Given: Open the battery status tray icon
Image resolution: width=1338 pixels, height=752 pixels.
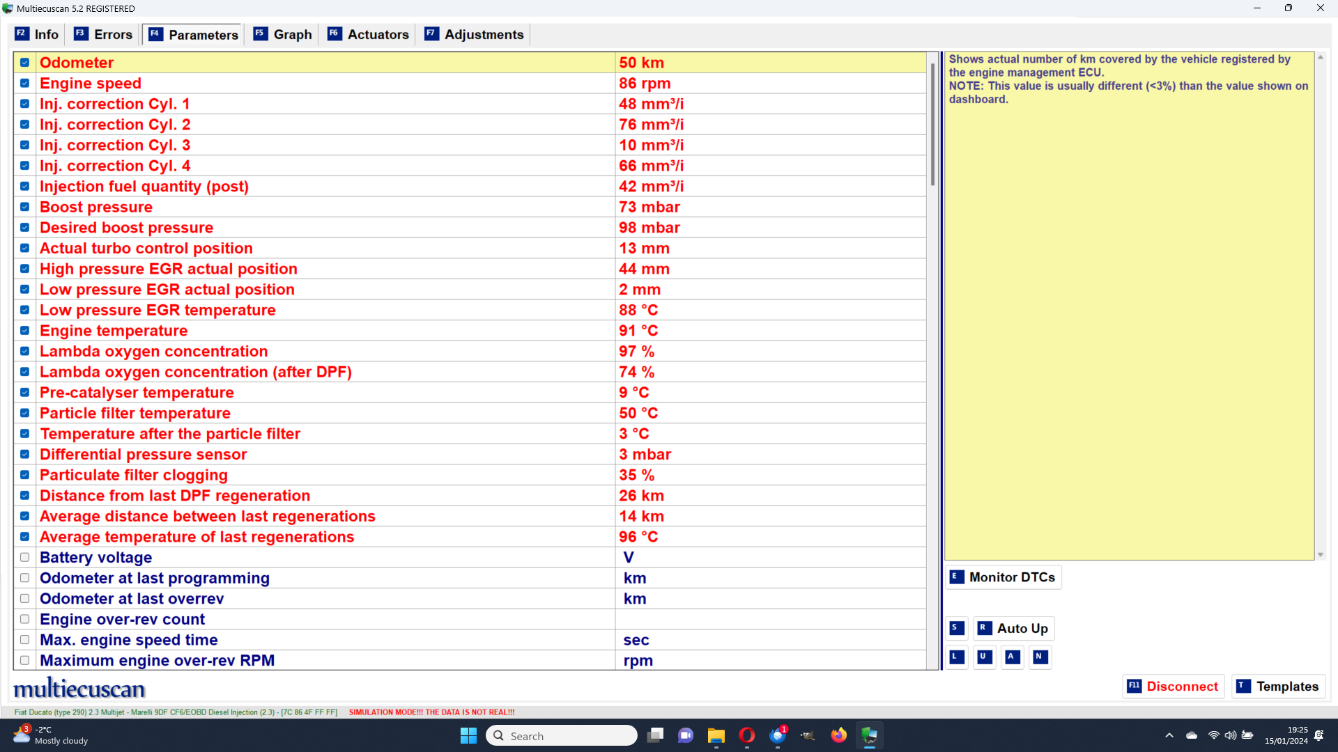Looking at the screenshot, I should click(1247, 735).
